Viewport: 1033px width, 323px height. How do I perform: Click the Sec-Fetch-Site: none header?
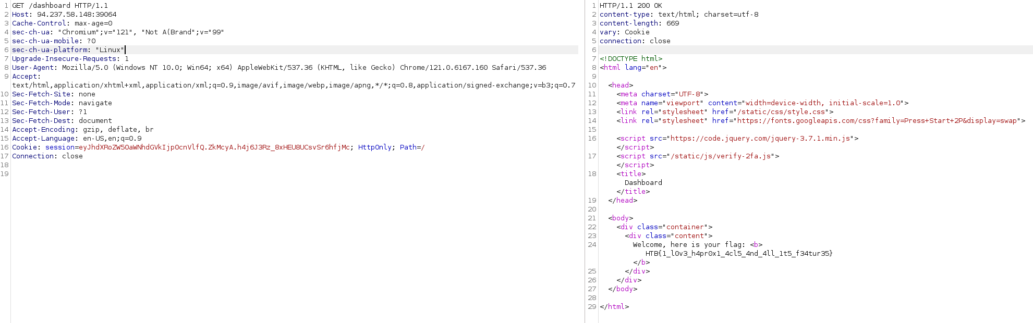point(54,94)
